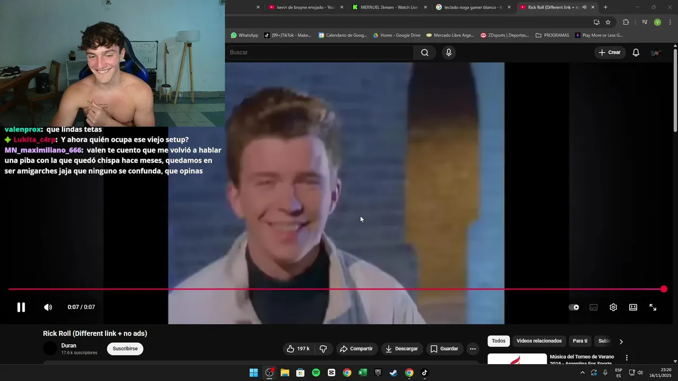Open Duran channel avatar
This screenshot has height=381, width=678.
pos(50,348)
